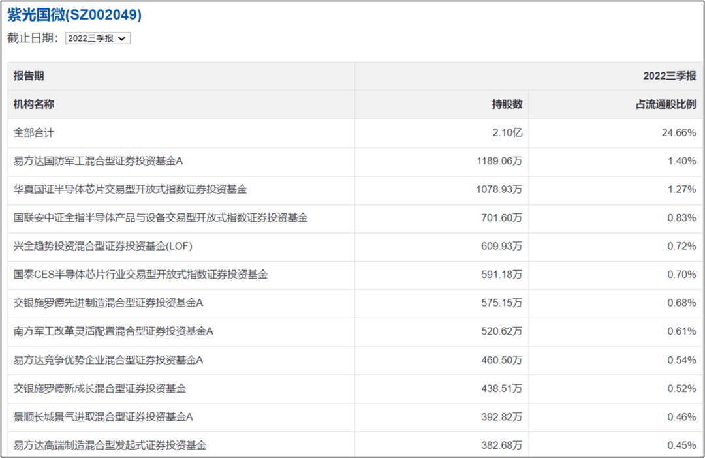This screenshot has height=458, width=705.
Task: Select the 报告期 header cell
Action: coord(29,76)
